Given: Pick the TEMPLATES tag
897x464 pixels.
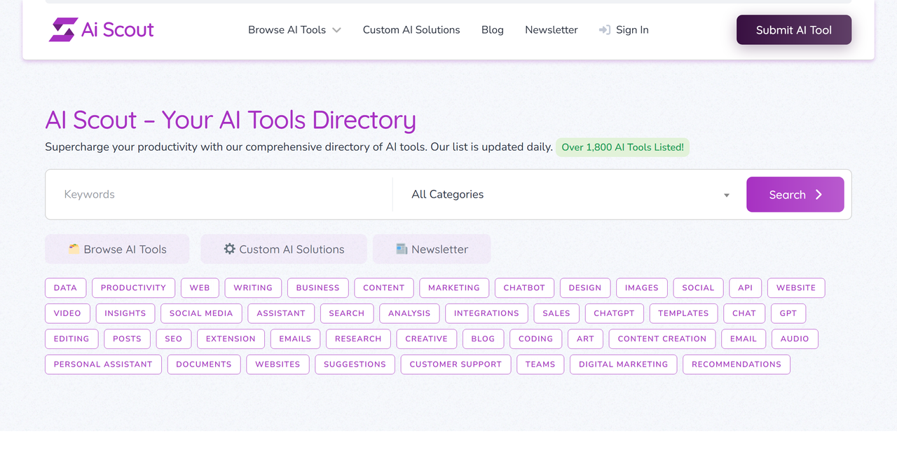Looking at the screenshot, I should 683,313.
